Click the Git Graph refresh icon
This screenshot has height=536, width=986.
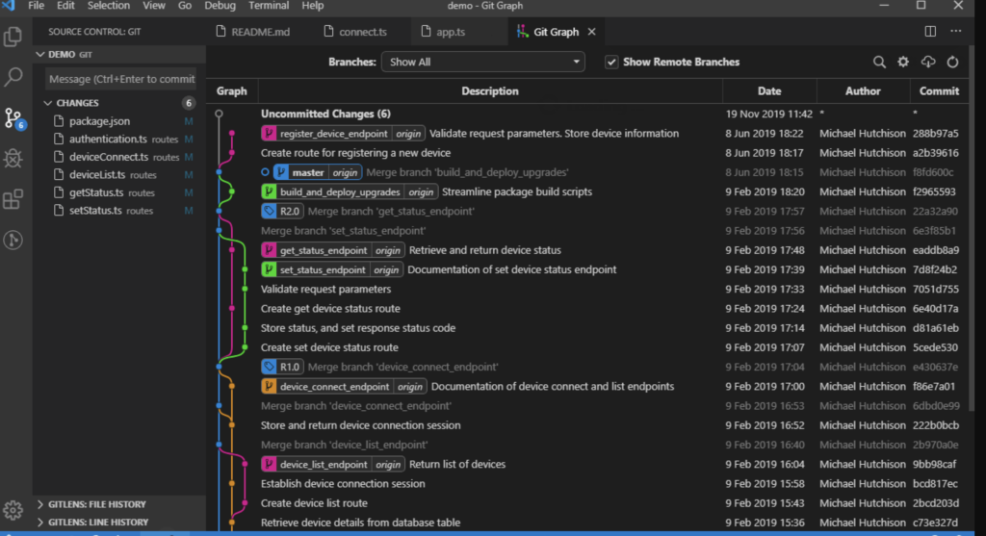952,62
